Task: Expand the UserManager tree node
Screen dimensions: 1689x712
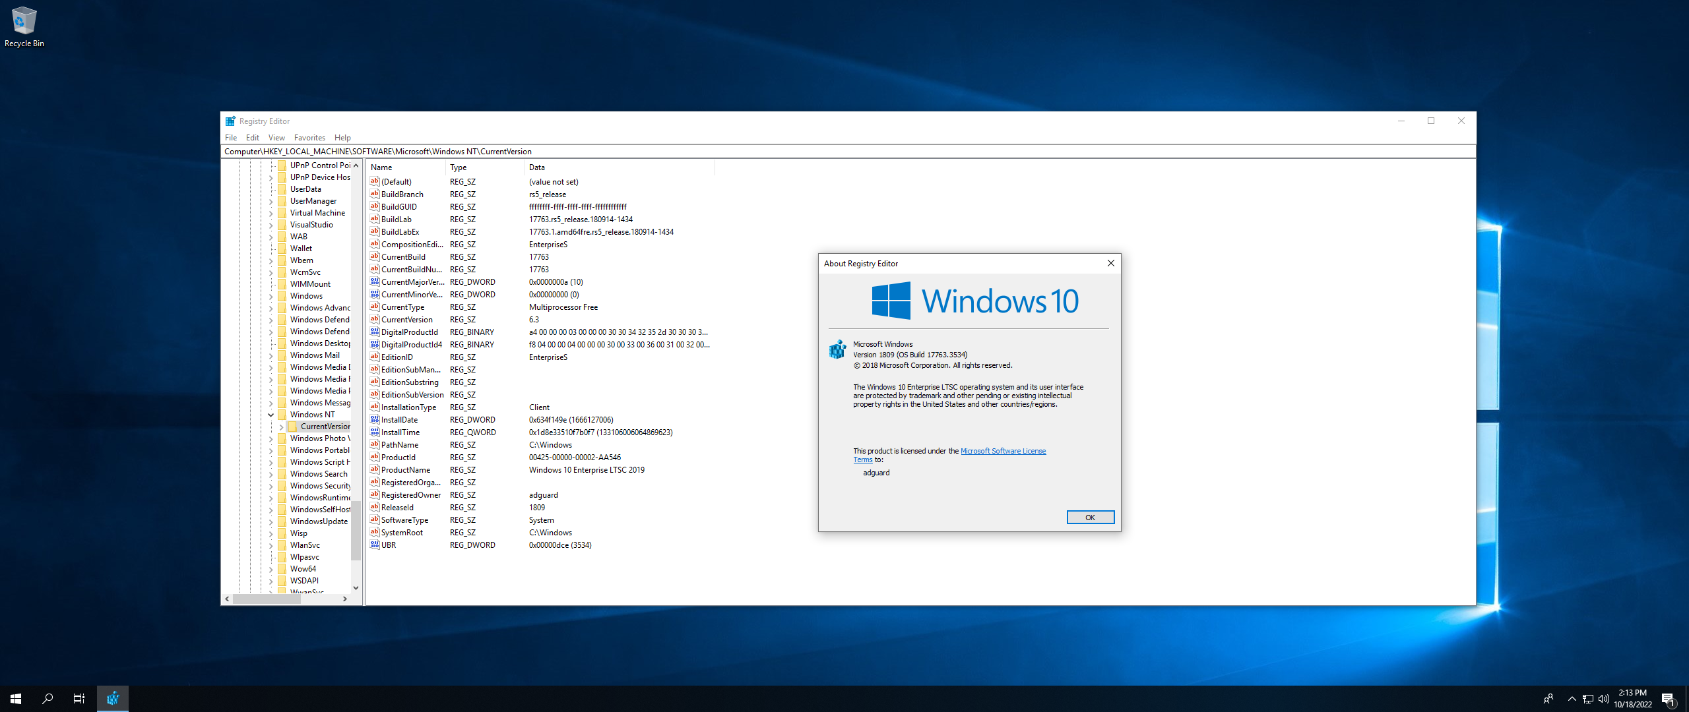Action: (271, 201)
